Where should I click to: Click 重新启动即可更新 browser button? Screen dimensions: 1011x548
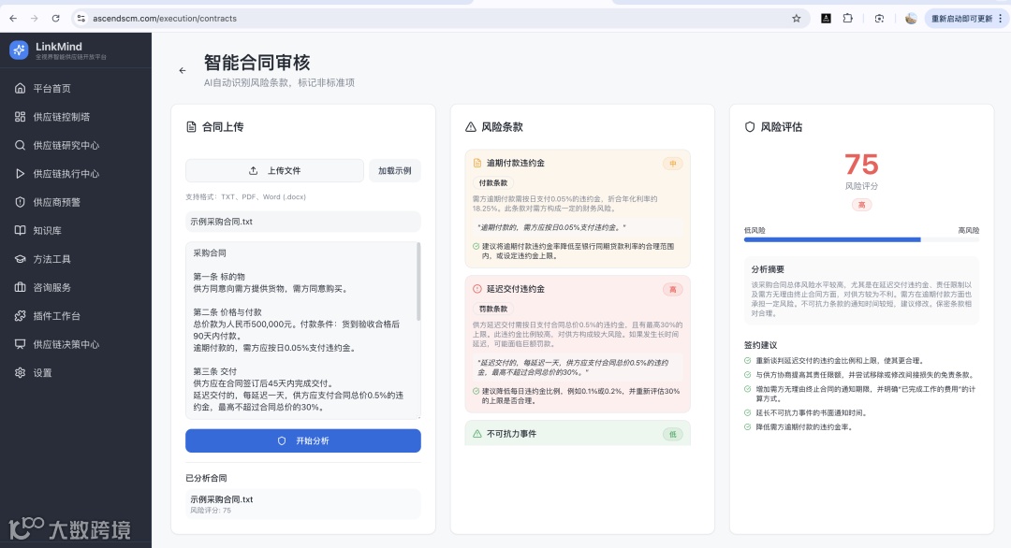click(966, 18)
